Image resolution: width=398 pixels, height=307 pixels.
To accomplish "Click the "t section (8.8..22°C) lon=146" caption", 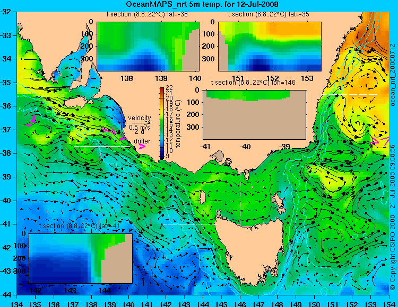I will [253, 83].
